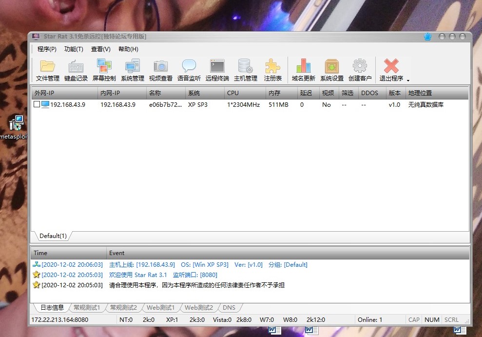Click the Time column header in log
Image resolution: width=482 pixels, height=337 pixels.
[x=68, y=253]
